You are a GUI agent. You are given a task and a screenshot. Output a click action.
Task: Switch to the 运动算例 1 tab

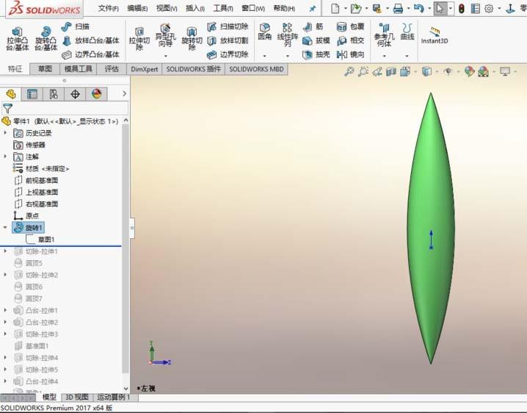[115, 398]
